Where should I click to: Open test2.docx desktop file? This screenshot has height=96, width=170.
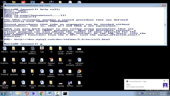point(5,50)
